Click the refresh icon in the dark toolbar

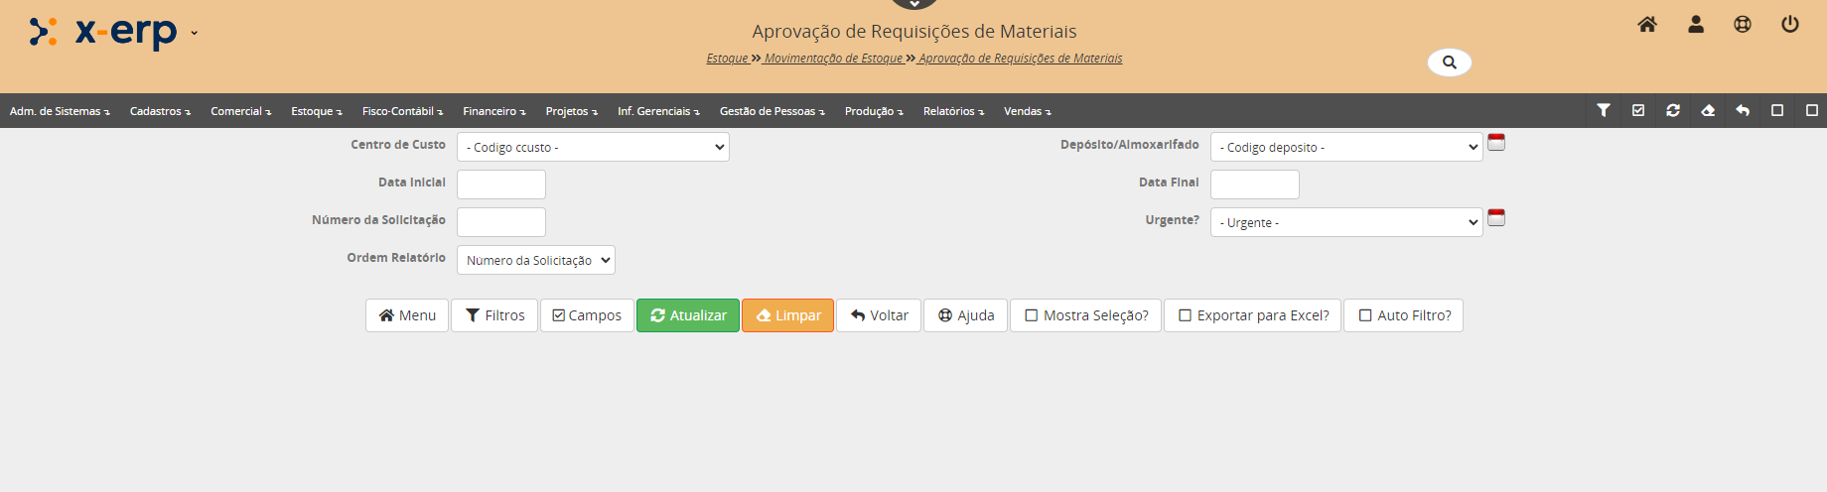click(x=1673, y=111)
